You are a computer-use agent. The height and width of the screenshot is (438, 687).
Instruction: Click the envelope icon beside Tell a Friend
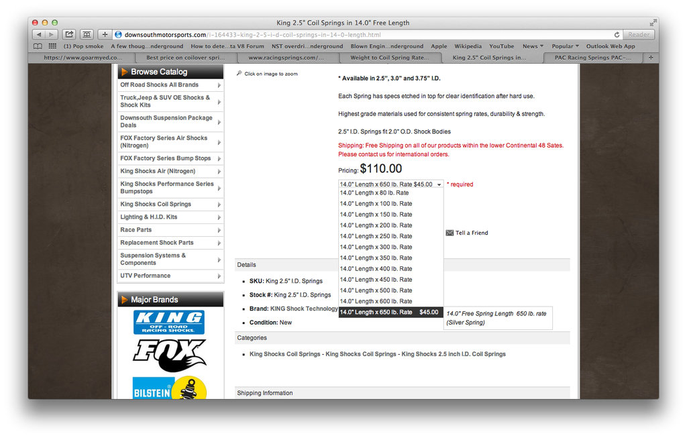tap(450, 233)
